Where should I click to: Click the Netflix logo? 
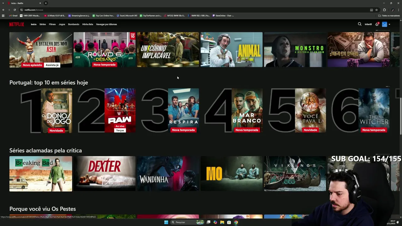[16, 24]
